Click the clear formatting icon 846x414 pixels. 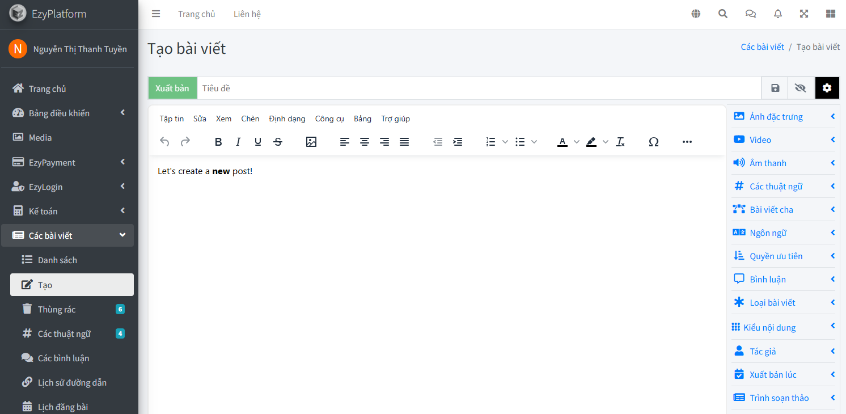[x=620, y=142]
